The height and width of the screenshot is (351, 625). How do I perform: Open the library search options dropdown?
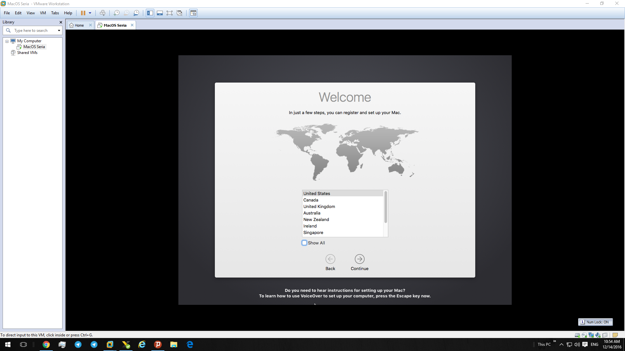59,31
